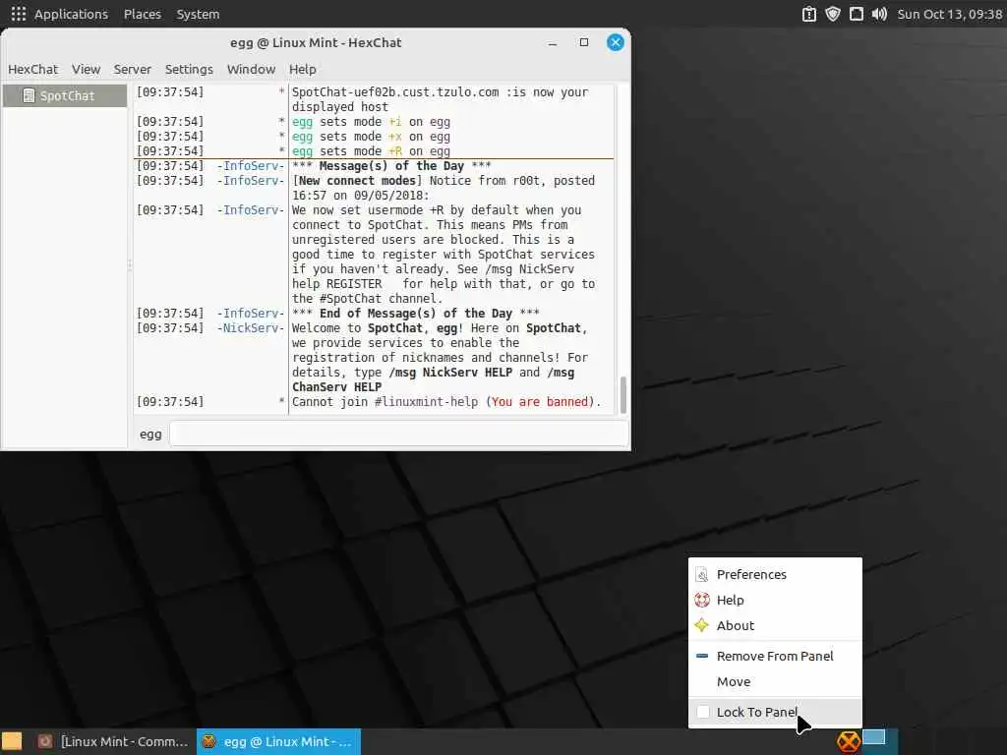Click the Preferences menu entry icon
The height and width of the screenshot is (755, 1007).
pyautogui.click(x=702, y=574)
